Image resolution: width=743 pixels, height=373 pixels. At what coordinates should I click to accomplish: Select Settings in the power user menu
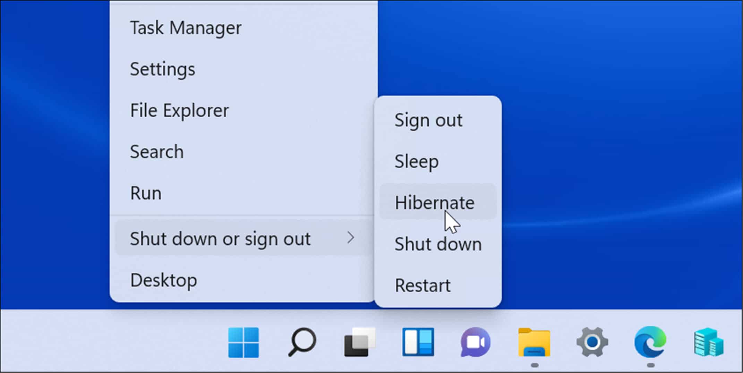[x=162, y=69]
